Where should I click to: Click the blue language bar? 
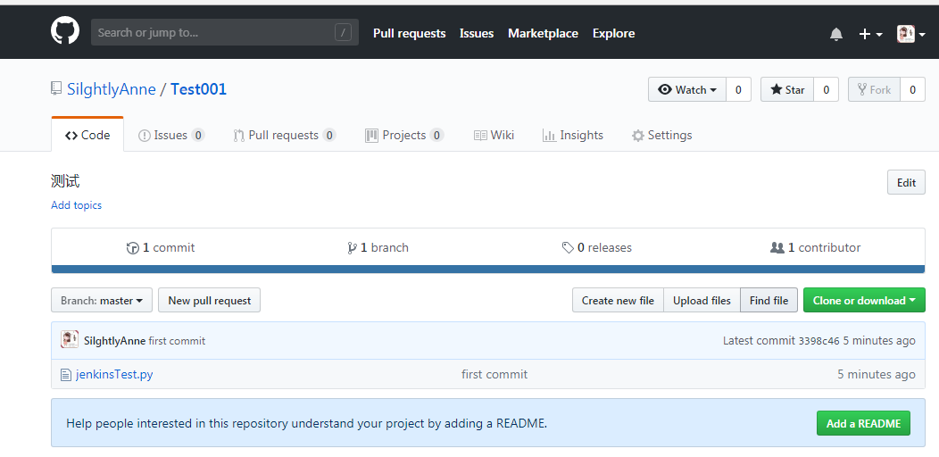click(x=488, y=270)
